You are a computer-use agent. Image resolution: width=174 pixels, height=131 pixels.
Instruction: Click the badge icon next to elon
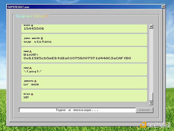point(32,25)
